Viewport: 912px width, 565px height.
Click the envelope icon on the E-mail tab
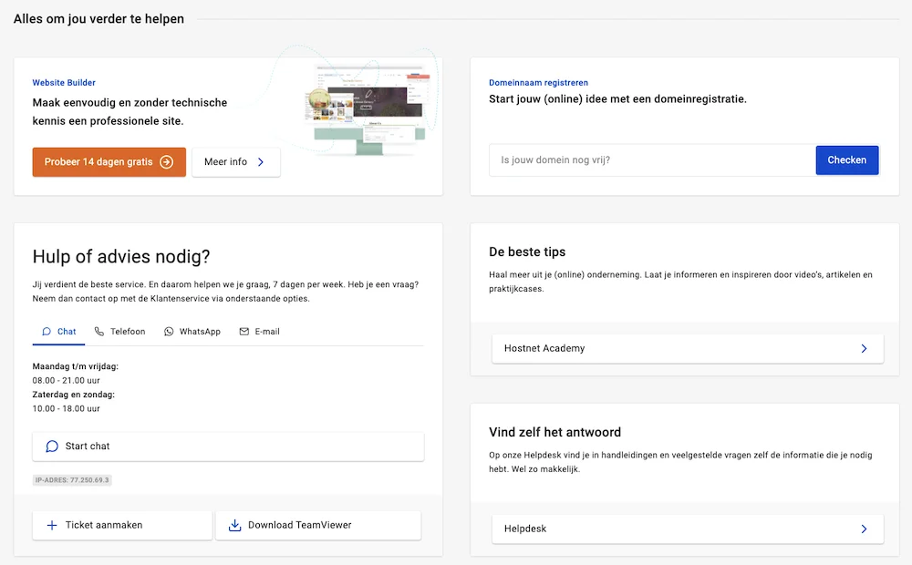click(x=243, y=332)
